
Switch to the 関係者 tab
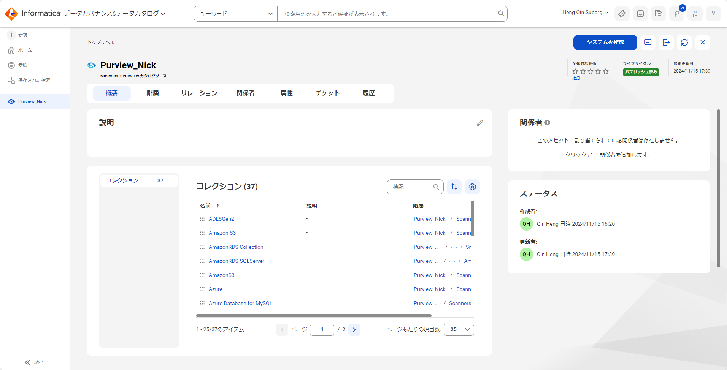[246, 93]
